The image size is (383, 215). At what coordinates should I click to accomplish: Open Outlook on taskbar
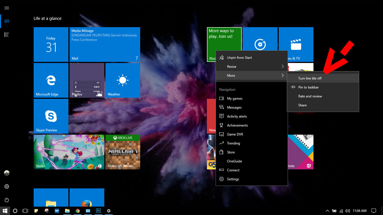pos(88,211)
